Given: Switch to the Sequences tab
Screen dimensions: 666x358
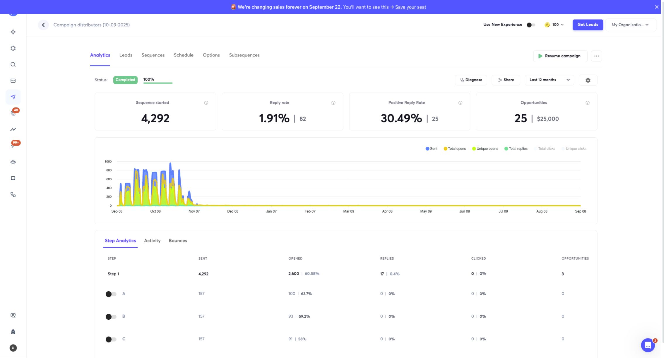Looking at the screenshot, I should tap(153, 55).
